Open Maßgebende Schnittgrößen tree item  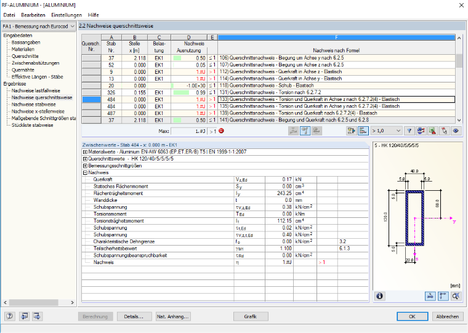click(43, 118)
